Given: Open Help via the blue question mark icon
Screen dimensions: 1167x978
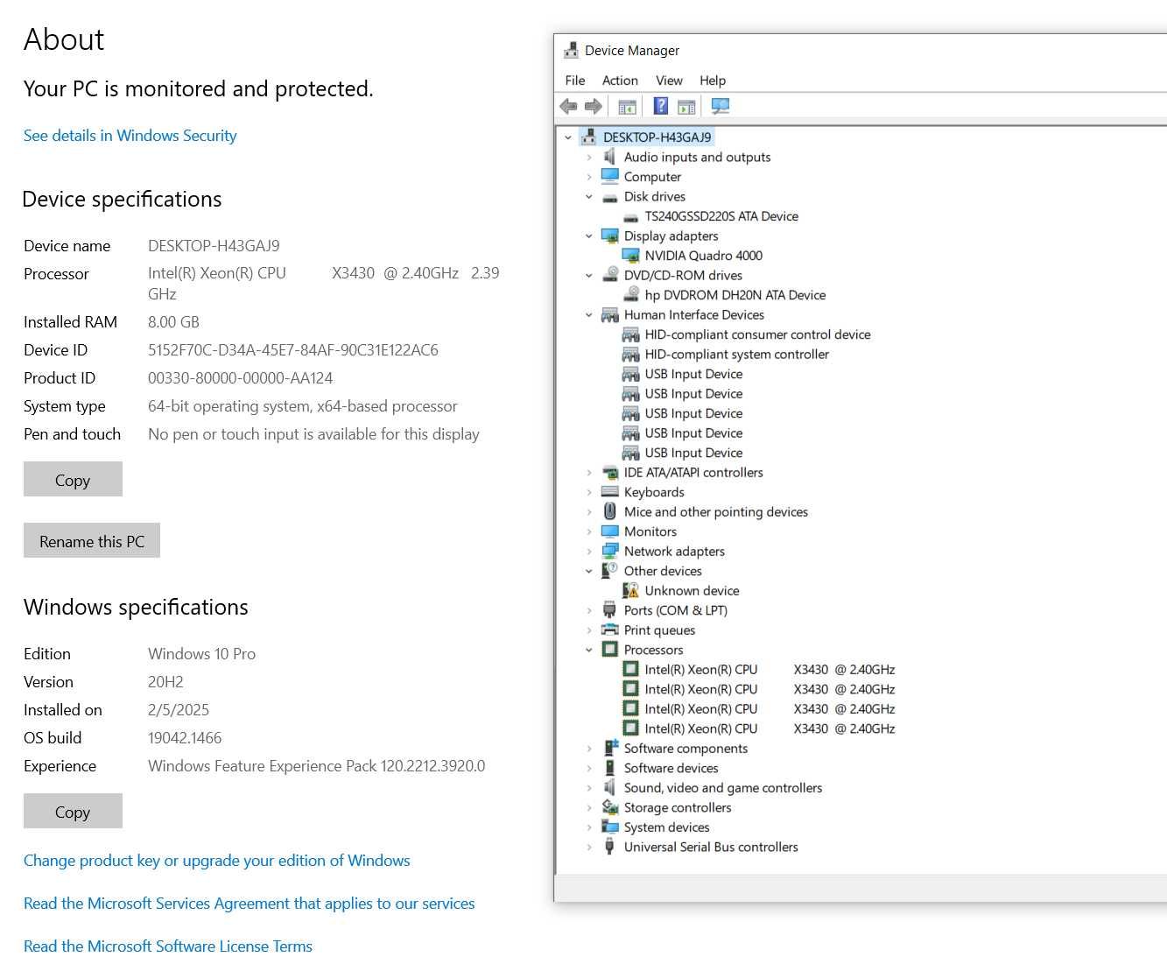Looking at the screenshot, I should [x=661, y=106].
